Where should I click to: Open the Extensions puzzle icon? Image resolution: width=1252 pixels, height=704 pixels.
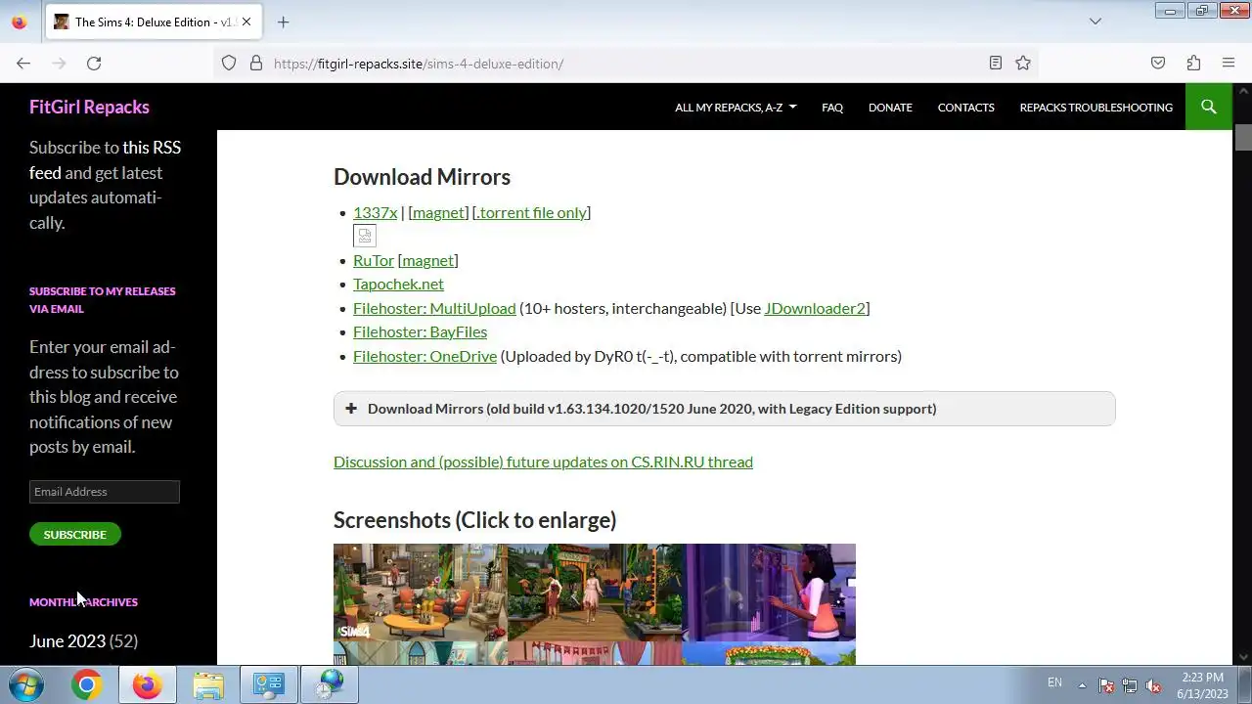click(1193, 64)
